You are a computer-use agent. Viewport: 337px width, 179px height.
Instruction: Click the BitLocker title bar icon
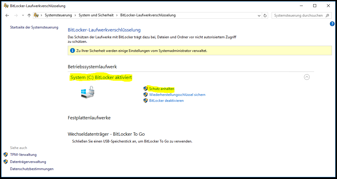[6, 6]
